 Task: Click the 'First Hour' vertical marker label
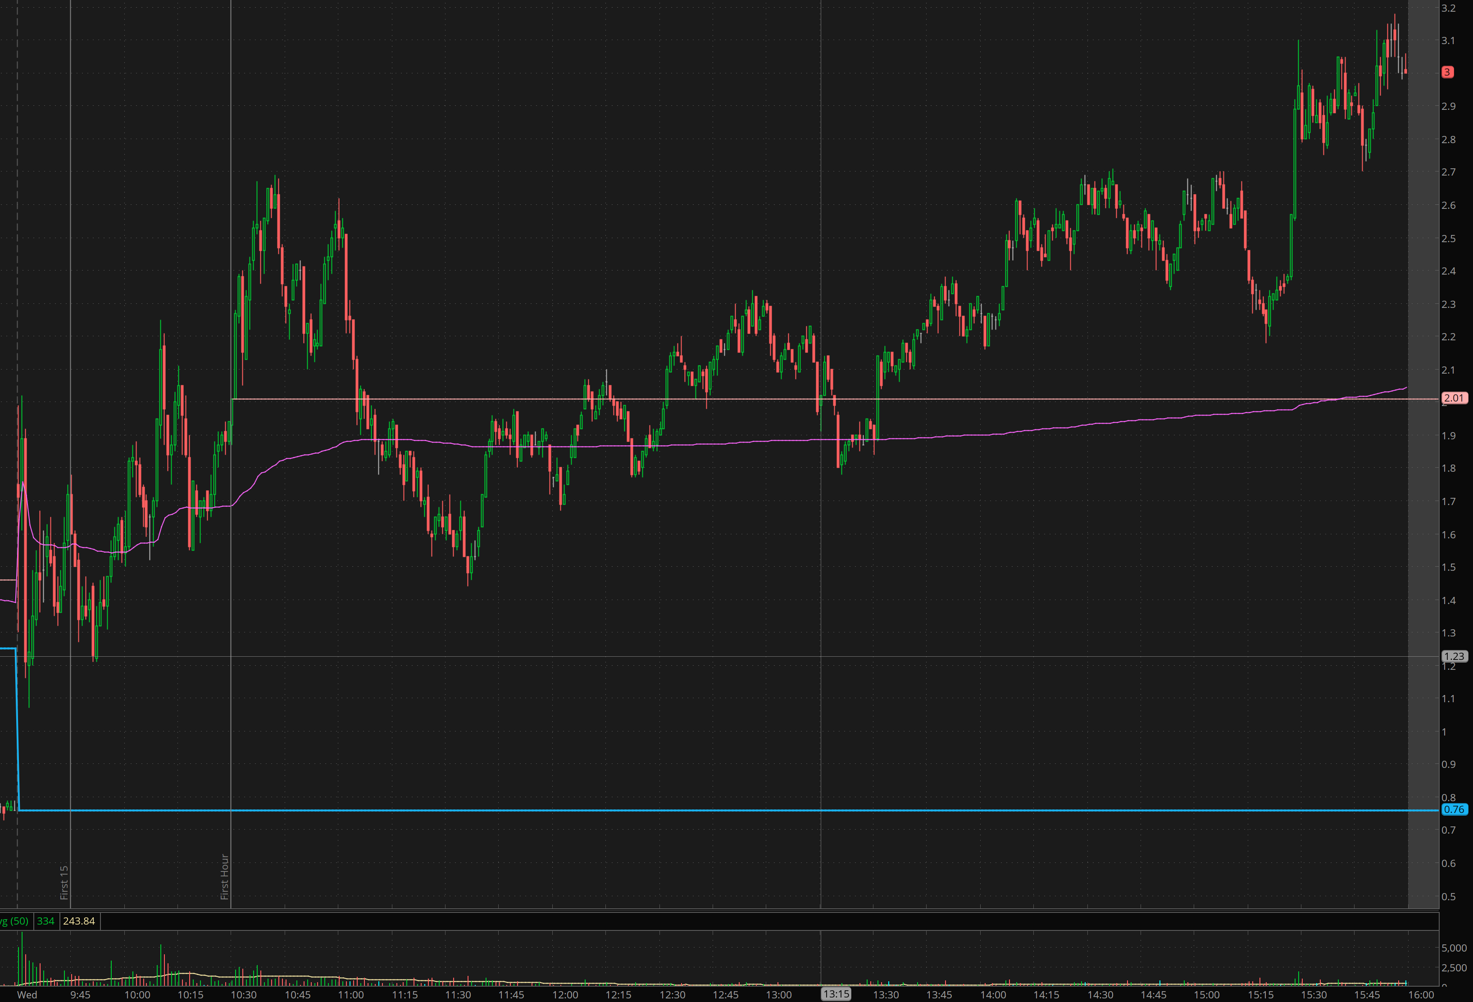click(x=224, y=876)
